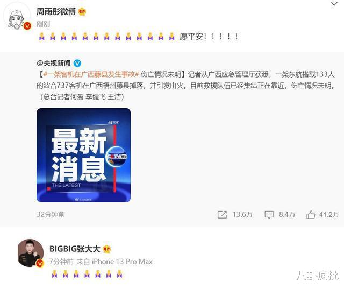This screenshot has height=288, width=344.
Task: Open the 32分钟前 timestamp of the reposted post
Action: coord(51,214)
